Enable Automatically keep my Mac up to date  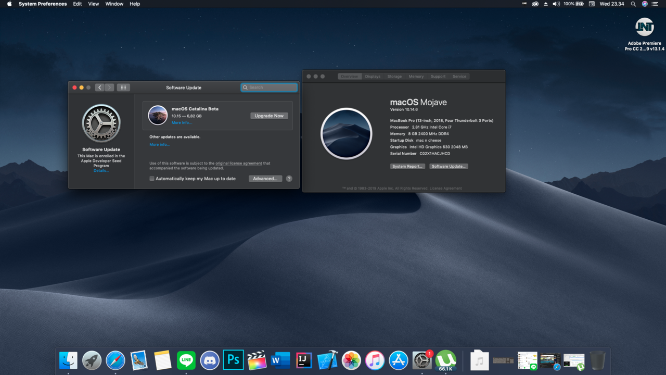tap(152, 179)
